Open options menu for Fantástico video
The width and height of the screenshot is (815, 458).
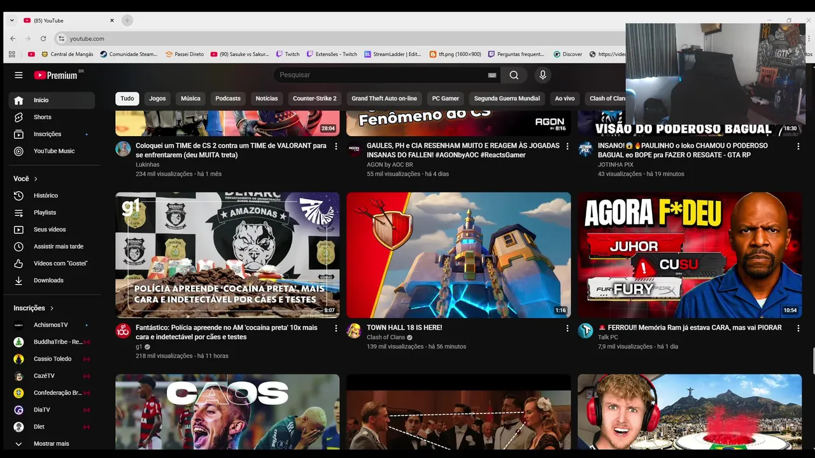click(x=336, y=328)
